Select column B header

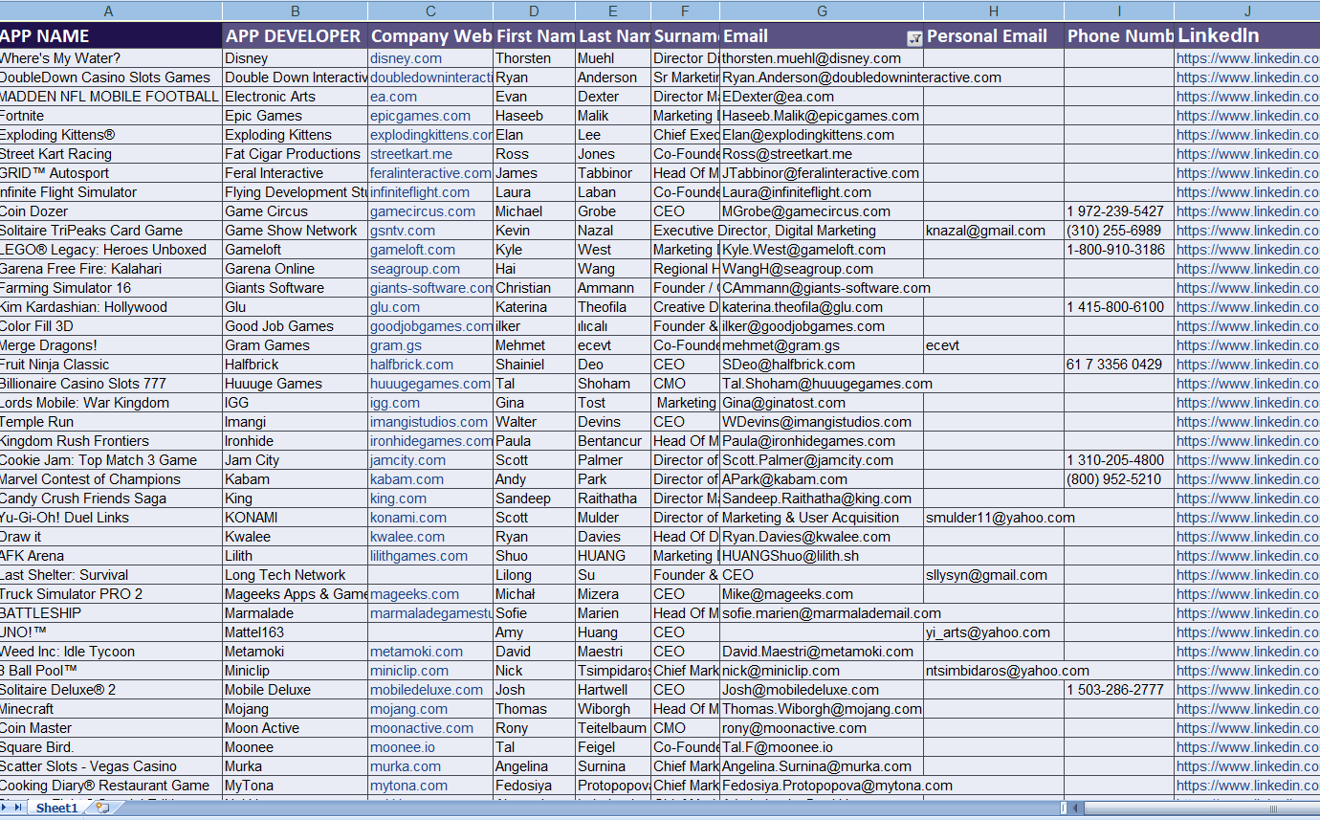click(x=295, y=11)
